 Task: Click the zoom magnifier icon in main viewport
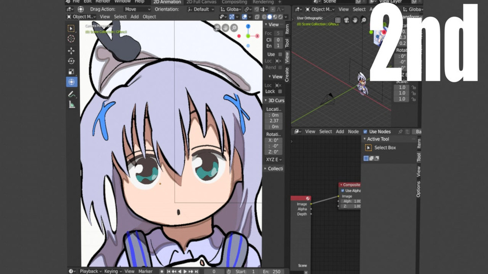pyautogui.click(x=234, y=27)
